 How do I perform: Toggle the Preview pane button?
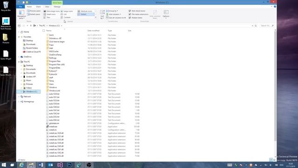point(34,11)
